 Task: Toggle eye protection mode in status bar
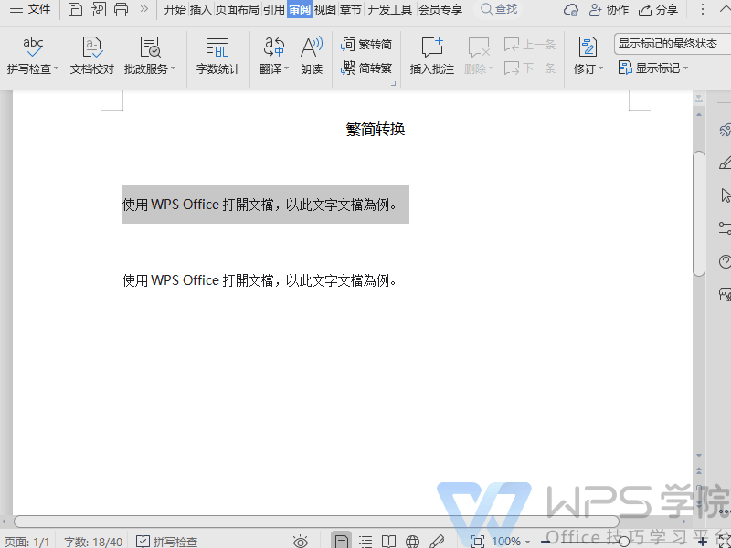click(301, 542)
